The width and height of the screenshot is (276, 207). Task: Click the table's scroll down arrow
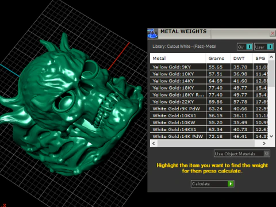pos(271,136)
